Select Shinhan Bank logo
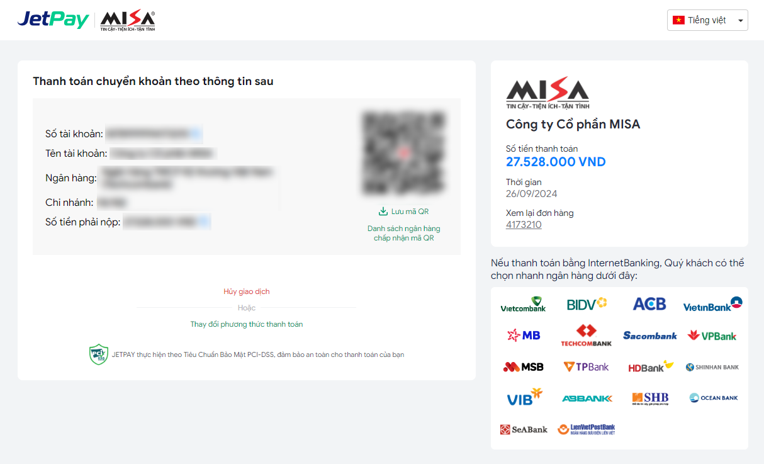Image resolution: width=764 pixels, height=464 pixels. tap(712, 367)
